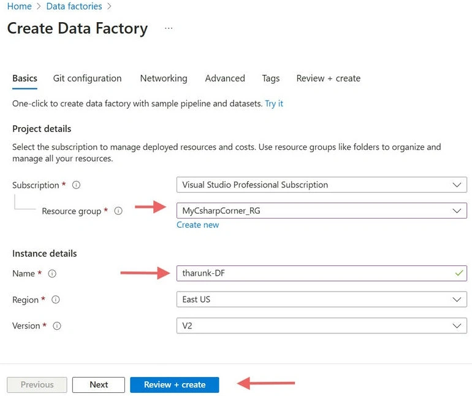Open the Networking tab
Image resolution: width=472 pixels, height=396 pixels.
pos(164,79)
